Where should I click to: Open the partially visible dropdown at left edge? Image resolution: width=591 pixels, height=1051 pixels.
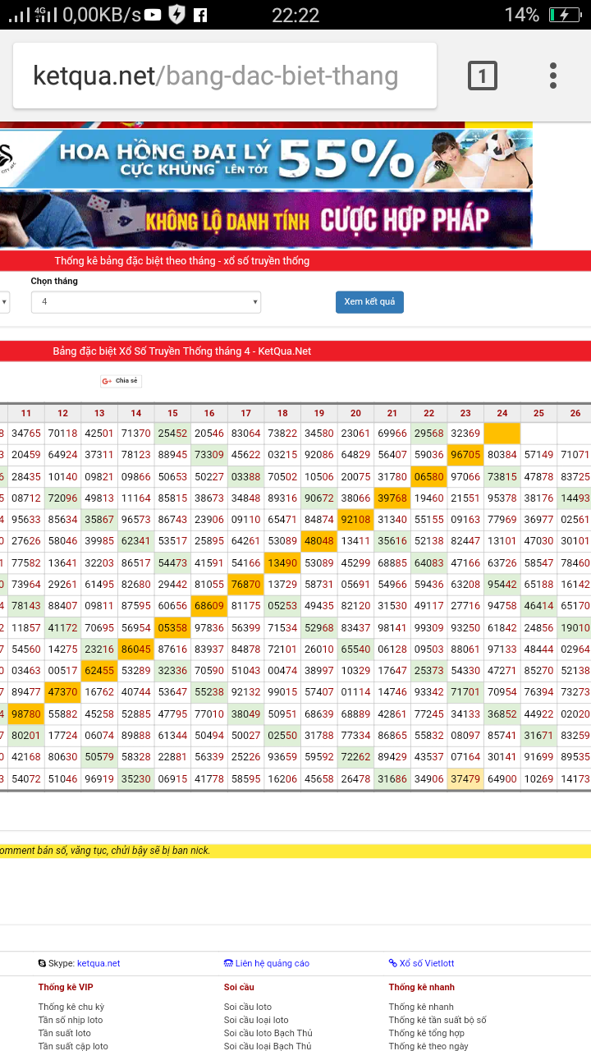4,302
